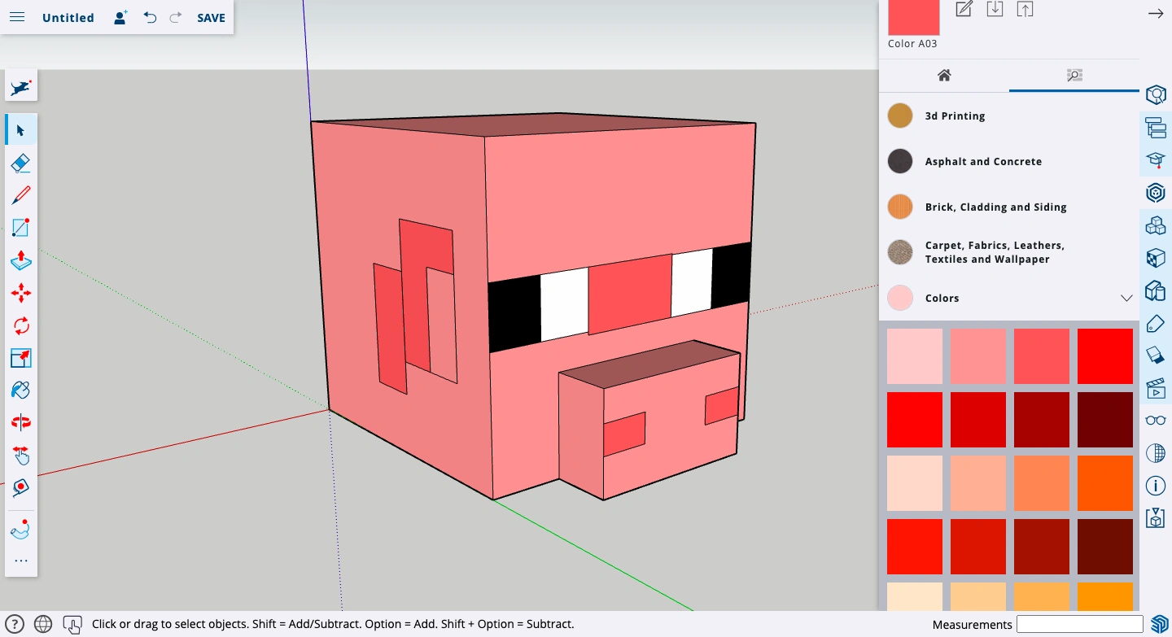Image resolution: width=1172 pixels, height=637 pixels.
Task: Pick the bright red color swatch
Action: [x=1104, y=356]
